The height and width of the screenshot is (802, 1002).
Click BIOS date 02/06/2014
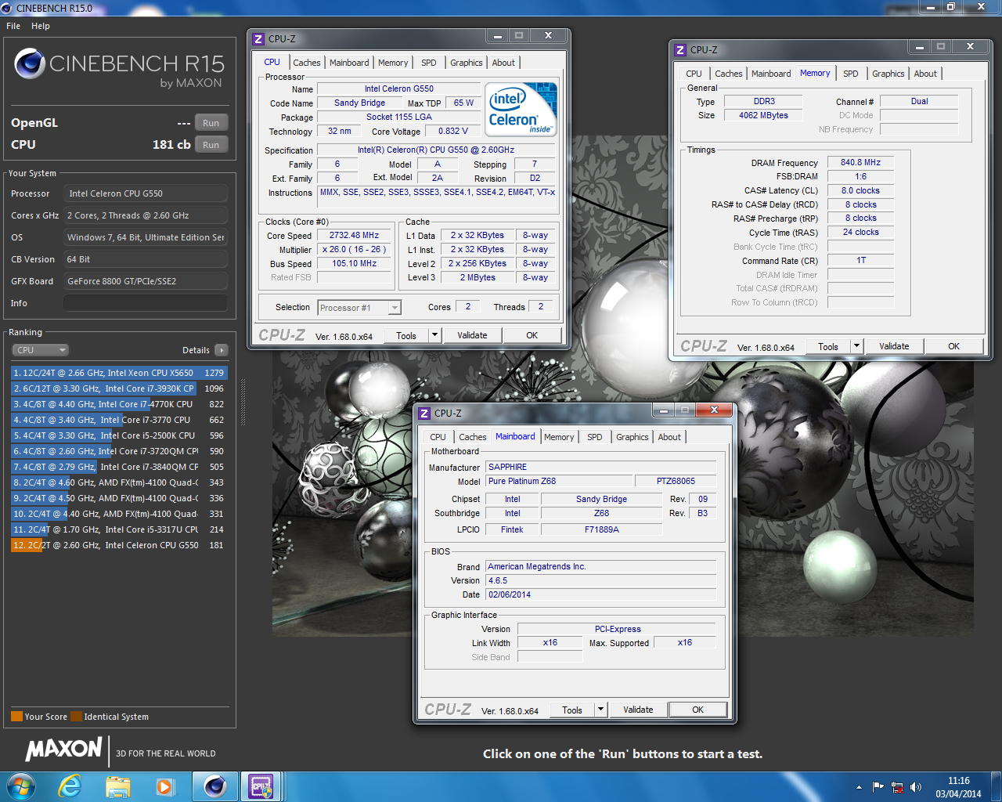600,594
